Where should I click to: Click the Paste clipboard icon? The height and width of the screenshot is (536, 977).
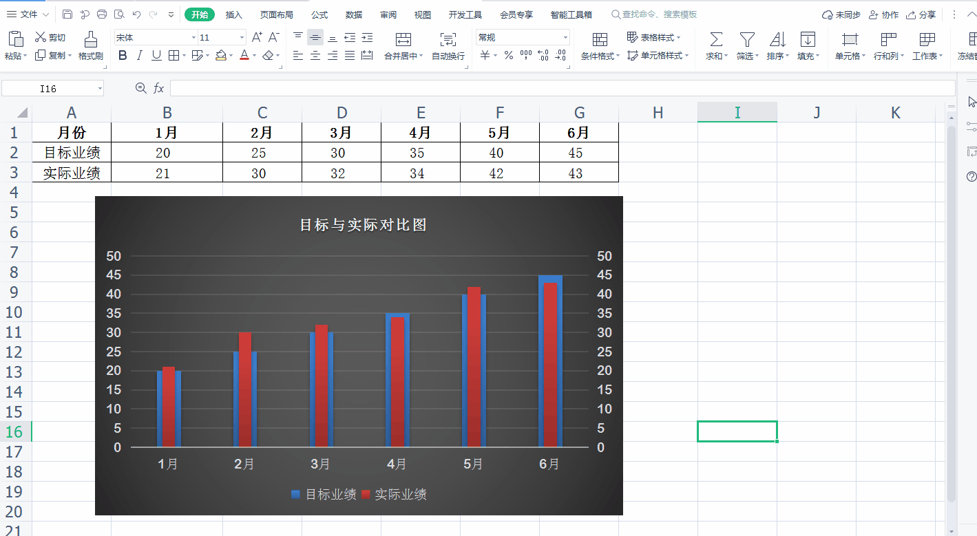pos(15,39)
